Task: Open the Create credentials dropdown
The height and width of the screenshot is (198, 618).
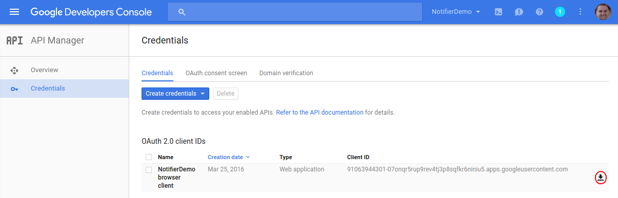Action: click(x=175, y=94)
